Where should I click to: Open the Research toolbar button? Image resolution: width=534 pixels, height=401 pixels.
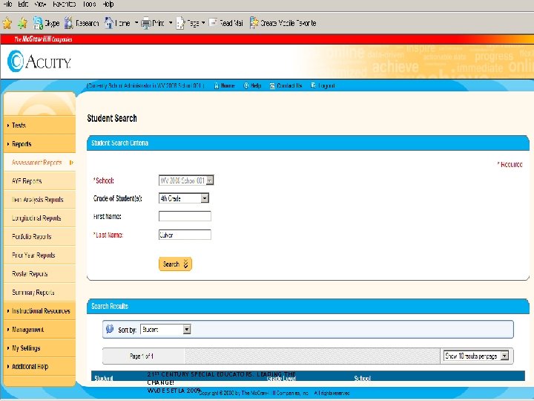click(82, 23)
